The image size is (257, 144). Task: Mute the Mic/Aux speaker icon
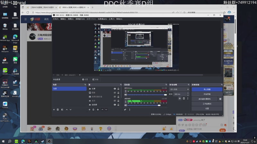click(x=126, y=95)
